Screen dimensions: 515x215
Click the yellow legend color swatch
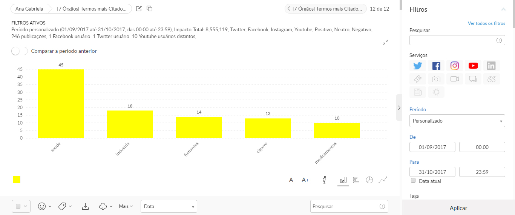pos(17,180)
